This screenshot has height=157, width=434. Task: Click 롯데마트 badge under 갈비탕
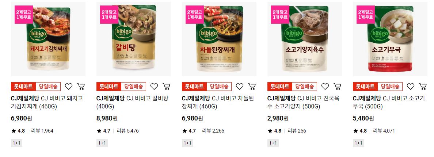109,87
